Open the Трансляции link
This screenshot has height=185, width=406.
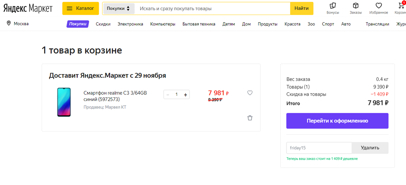(377, 24)
